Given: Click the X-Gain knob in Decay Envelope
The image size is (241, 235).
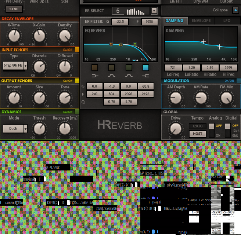Looking at the screenshot, I should point(39,36).
